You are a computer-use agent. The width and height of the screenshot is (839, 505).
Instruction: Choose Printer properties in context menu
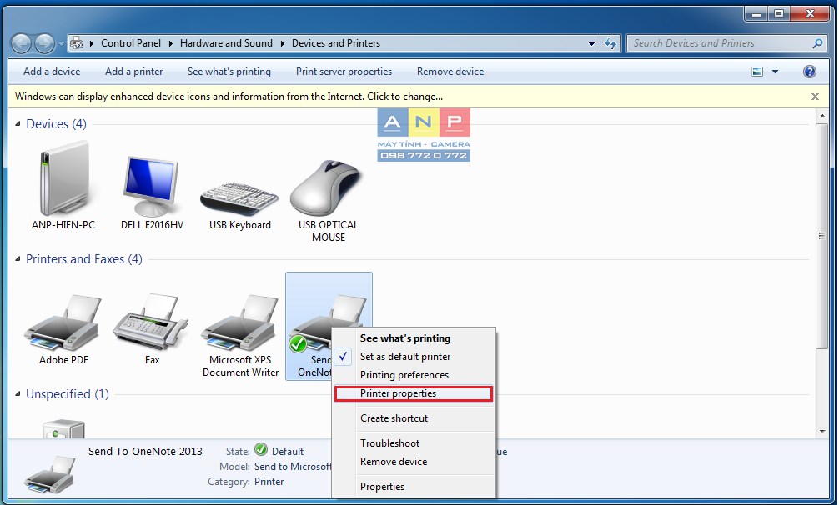414,393
